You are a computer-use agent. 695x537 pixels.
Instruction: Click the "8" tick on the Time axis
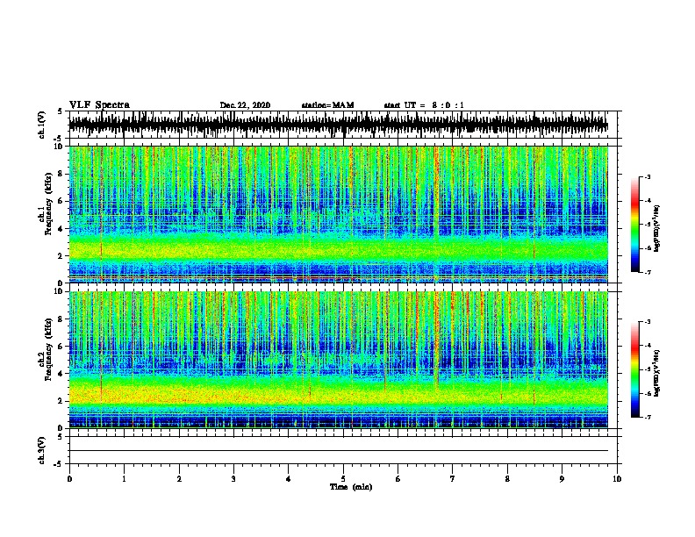click(507, 479)
